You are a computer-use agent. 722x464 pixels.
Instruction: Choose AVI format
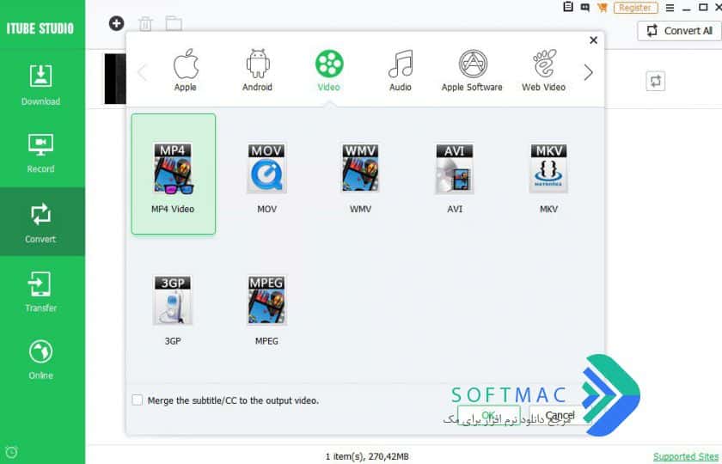point(455,178)
